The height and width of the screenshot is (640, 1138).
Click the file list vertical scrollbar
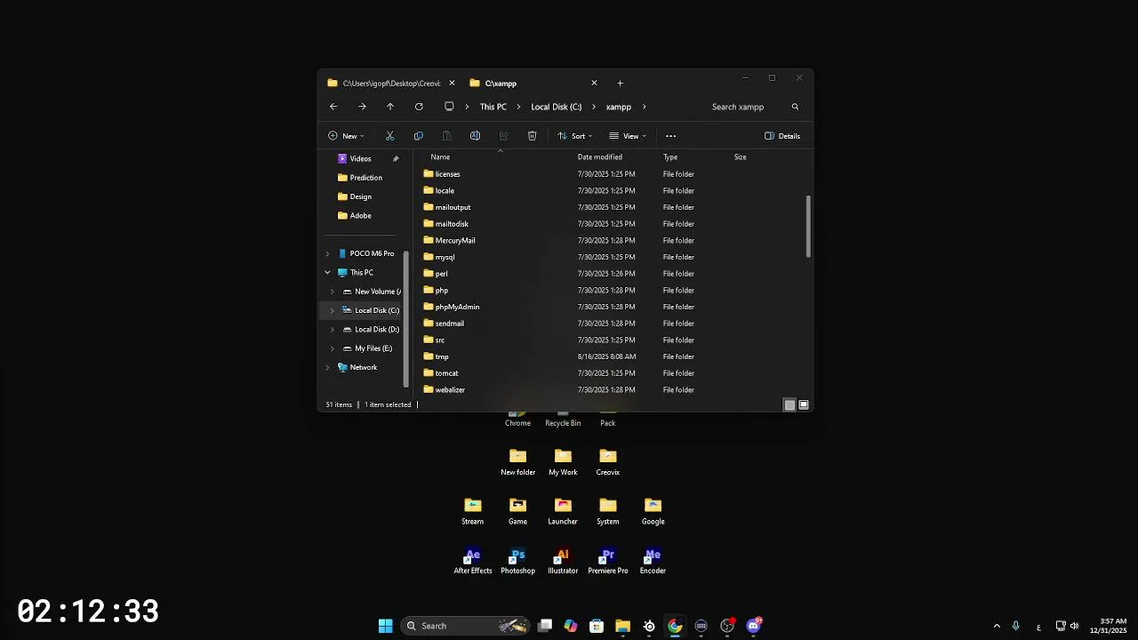[x=808, y=227]
